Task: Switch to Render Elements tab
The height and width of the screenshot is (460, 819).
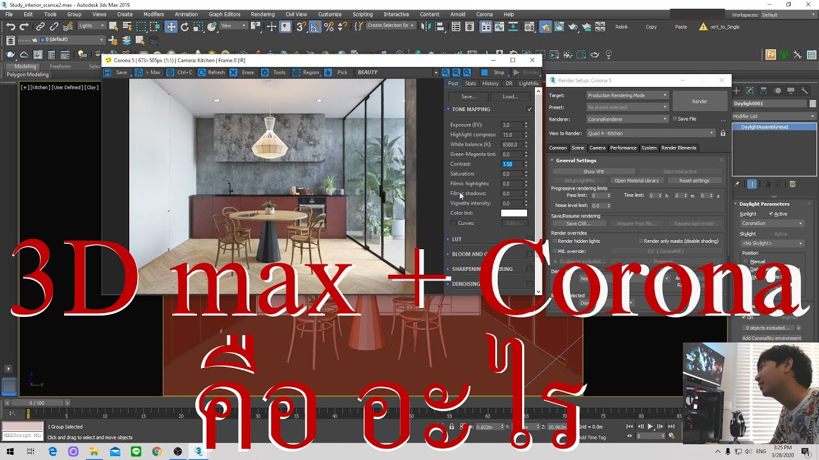Action: tap(678, 148)
